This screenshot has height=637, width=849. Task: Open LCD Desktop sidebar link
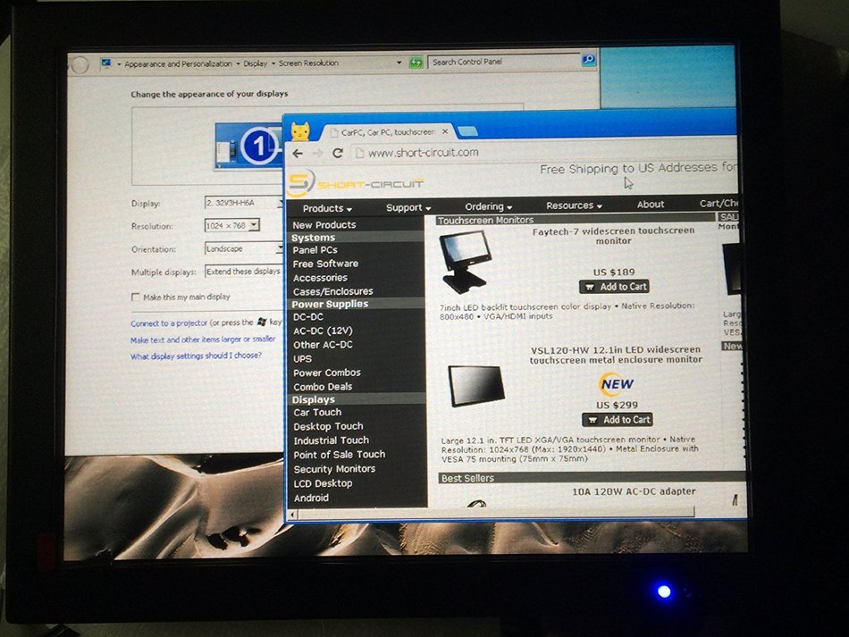click(x=323, y=483)
